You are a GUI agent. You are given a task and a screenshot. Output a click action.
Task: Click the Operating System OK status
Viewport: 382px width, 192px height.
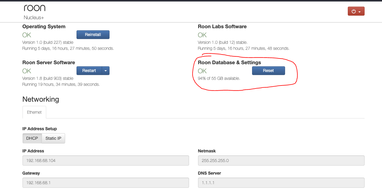coord(26,35)
